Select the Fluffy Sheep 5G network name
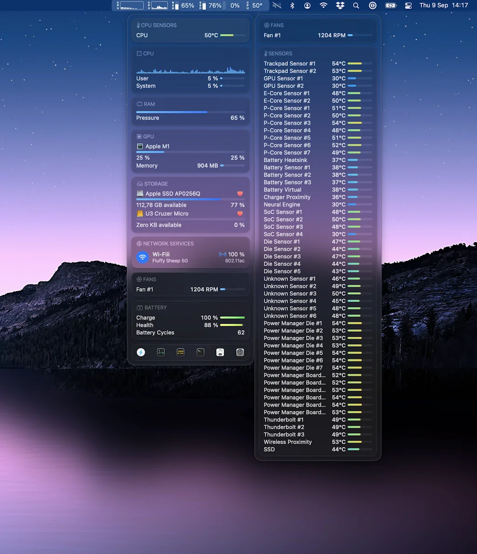Screen dimensions: 477x554 170,260
